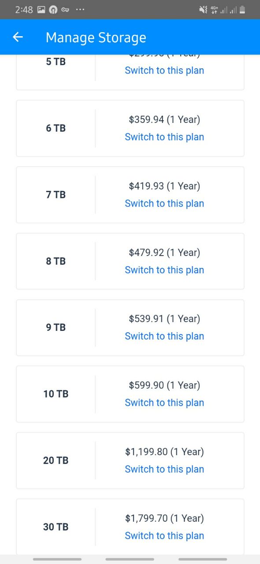Tap the 4G+ network signal indicator
The image size is (260, 564).
pos(214,10)
